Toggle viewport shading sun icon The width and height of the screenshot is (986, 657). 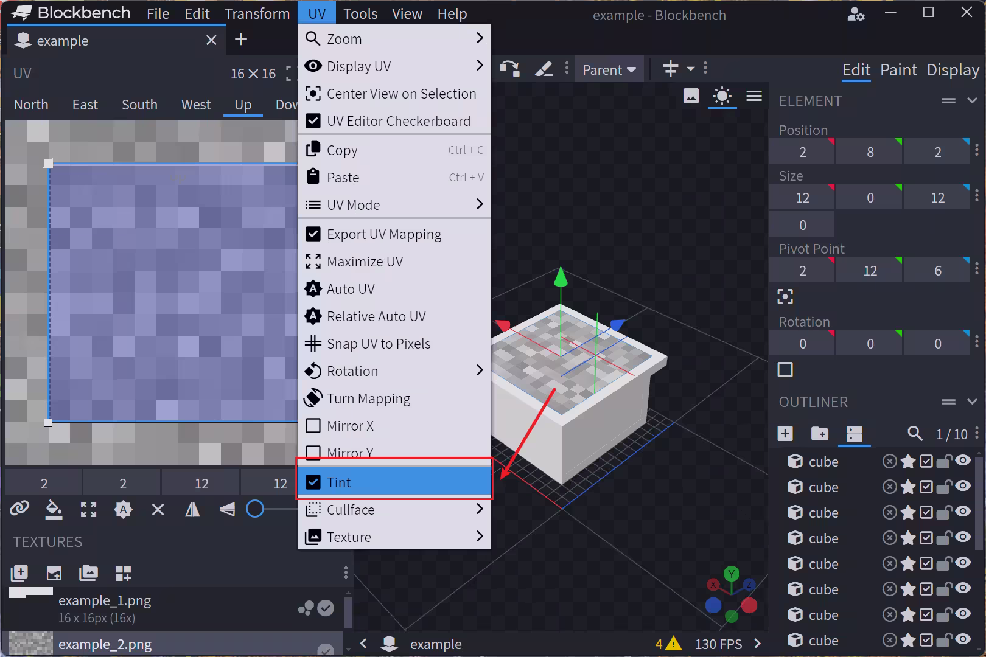(x=722, y=96)
